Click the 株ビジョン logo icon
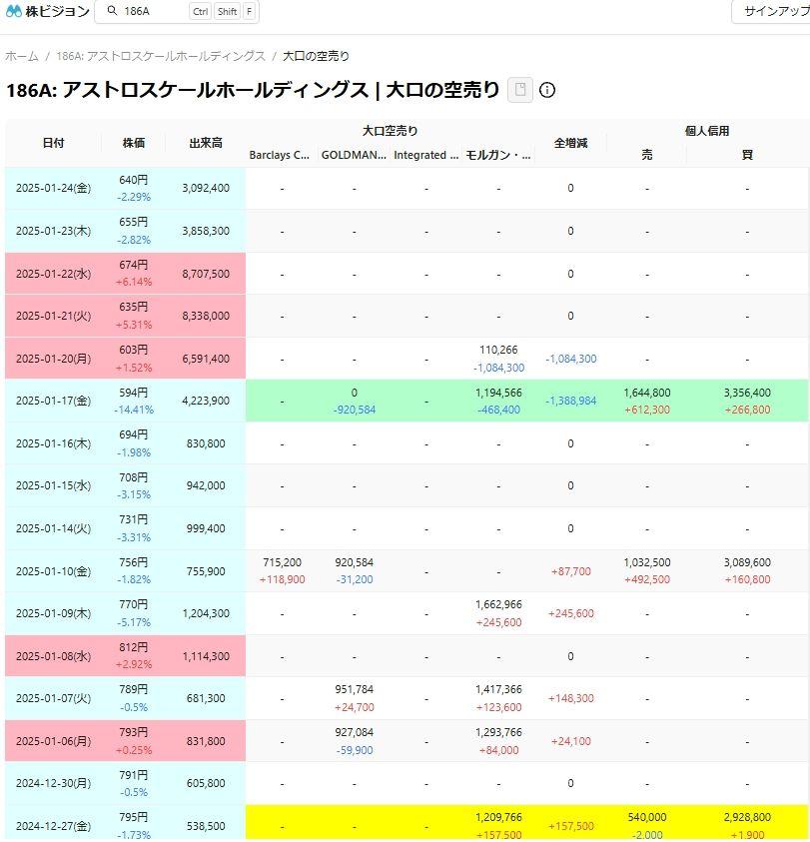810x842 pixels. click(x=14, y=12)
